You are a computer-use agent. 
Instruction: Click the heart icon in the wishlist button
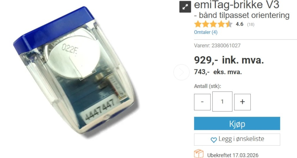tap(214, 140)
